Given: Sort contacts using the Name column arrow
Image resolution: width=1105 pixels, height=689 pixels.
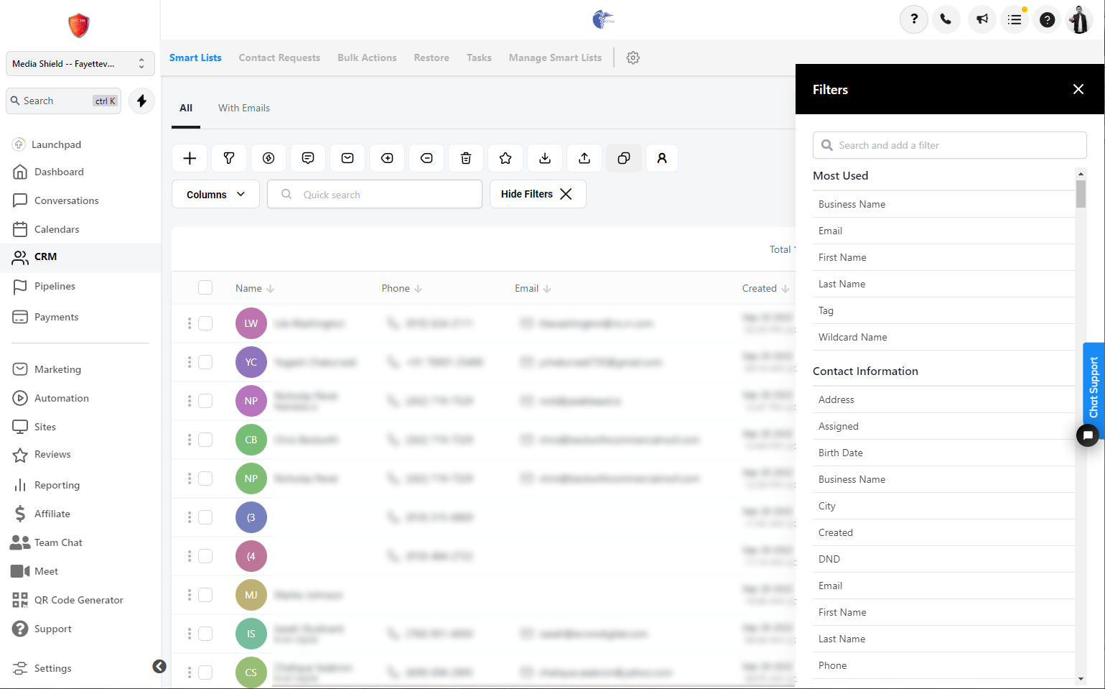Looking at the screenshot, I should tap(271, 287).
